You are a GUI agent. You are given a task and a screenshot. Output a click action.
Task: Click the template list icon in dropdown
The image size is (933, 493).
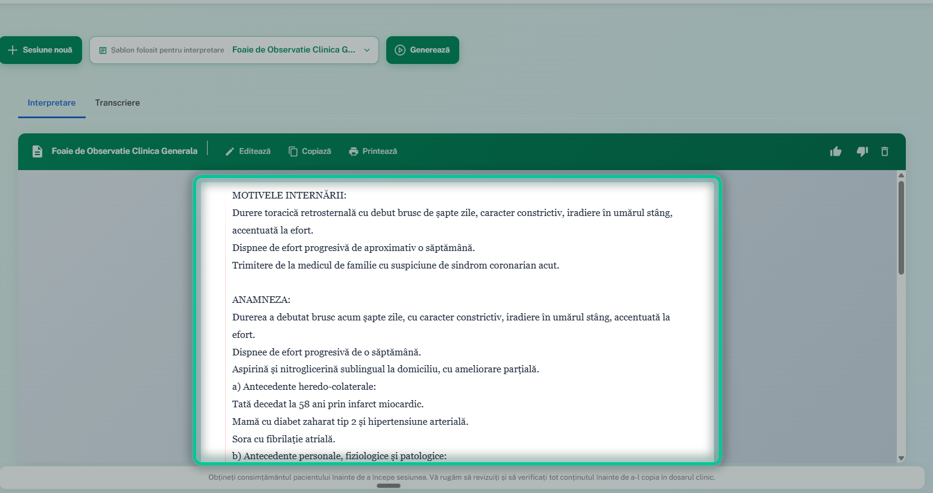point(103,50)
